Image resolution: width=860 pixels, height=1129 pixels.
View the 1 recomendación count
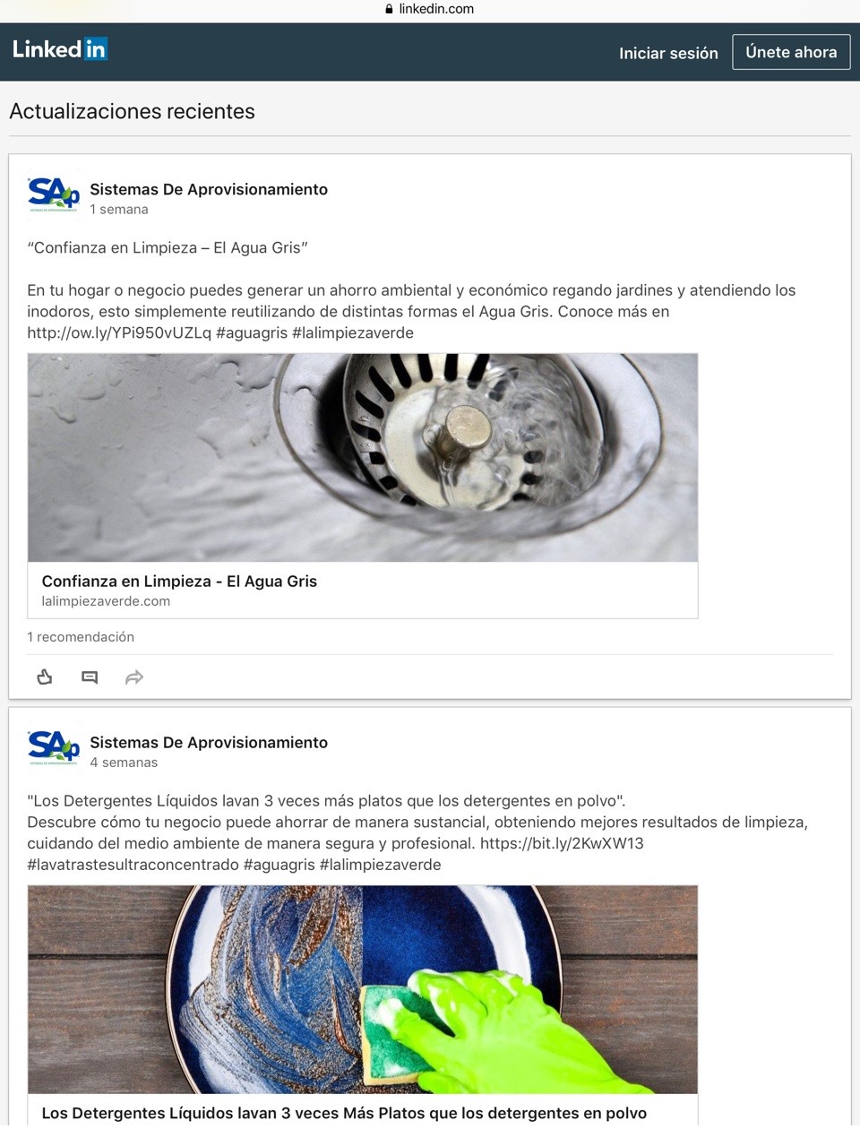tap(81, 636)
